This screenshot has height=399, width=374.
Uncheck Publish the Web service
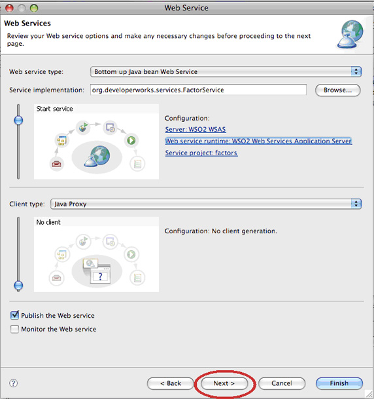tap(14, 315)
